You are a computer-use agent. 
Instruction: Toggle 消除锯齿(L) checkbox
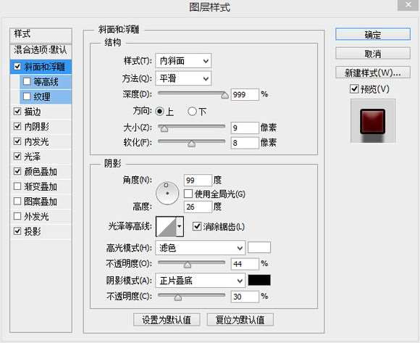tap(197, 226)
